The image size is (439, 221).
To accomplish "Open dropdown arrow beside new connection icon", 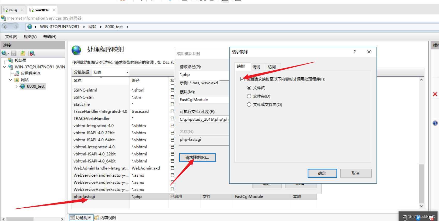I will [8, 53].
